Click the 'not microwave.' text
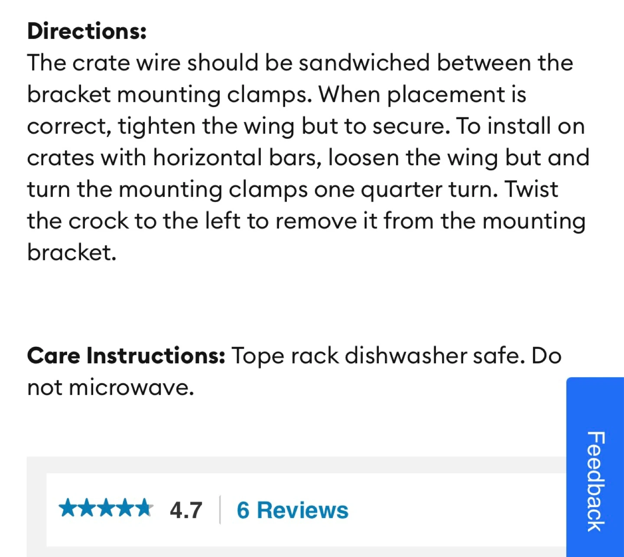Image resolution: width=624 pixels, height=557 pixels. pyautogui.click(x=110, y=388)
